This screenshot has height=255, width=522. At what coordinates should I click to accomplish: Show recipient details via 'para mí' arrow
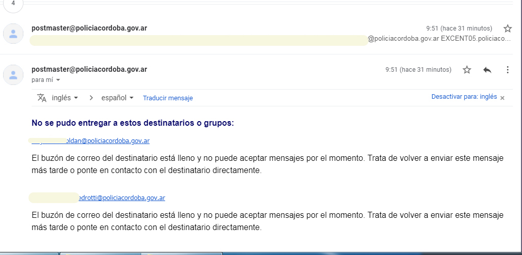point(58,80)
